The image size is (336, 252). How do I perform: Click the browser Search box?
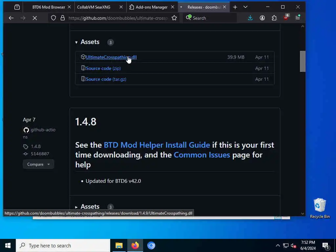[210, 18]
